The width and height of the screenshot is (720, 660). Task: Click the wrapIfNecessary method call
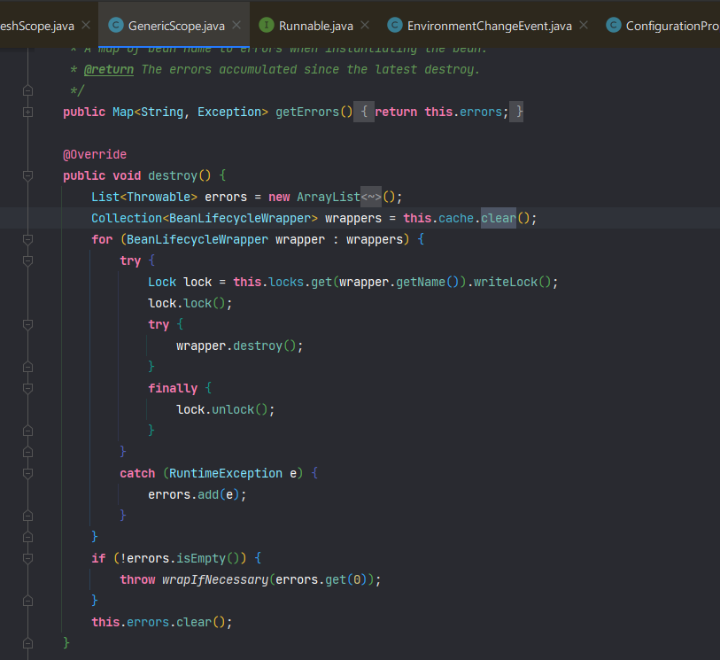click(x=215, y=579)
